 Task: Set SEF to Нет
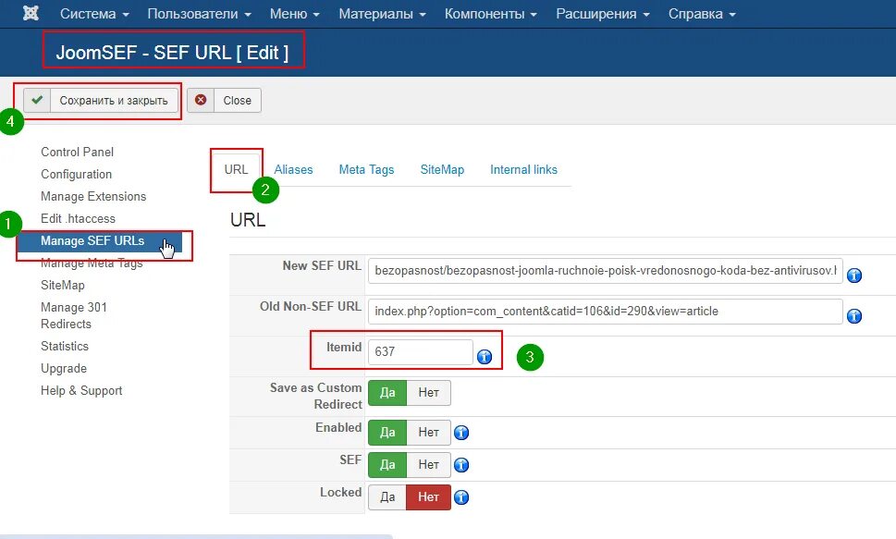click(x=428, y=465)
